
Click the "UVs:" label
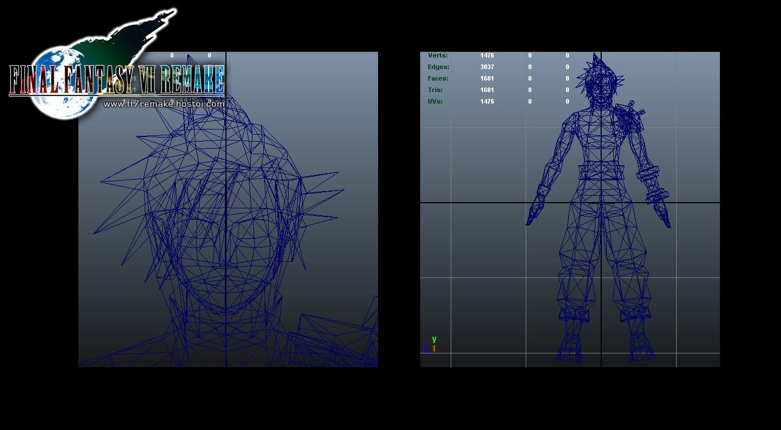click(436, 101)
